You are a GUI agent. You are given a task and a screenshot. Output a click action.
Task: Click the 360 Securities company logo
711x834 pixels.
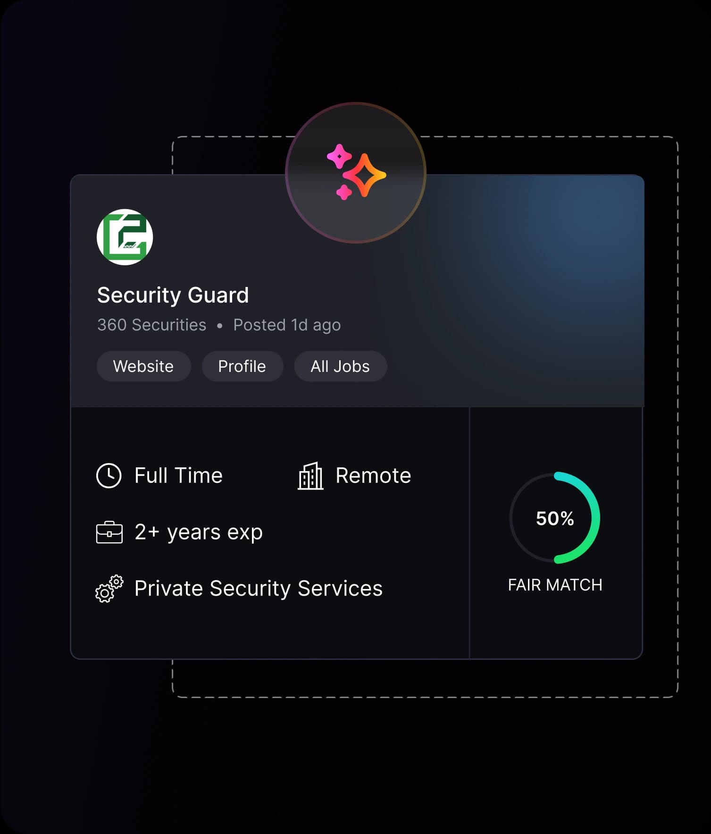(x=125, y=237)
